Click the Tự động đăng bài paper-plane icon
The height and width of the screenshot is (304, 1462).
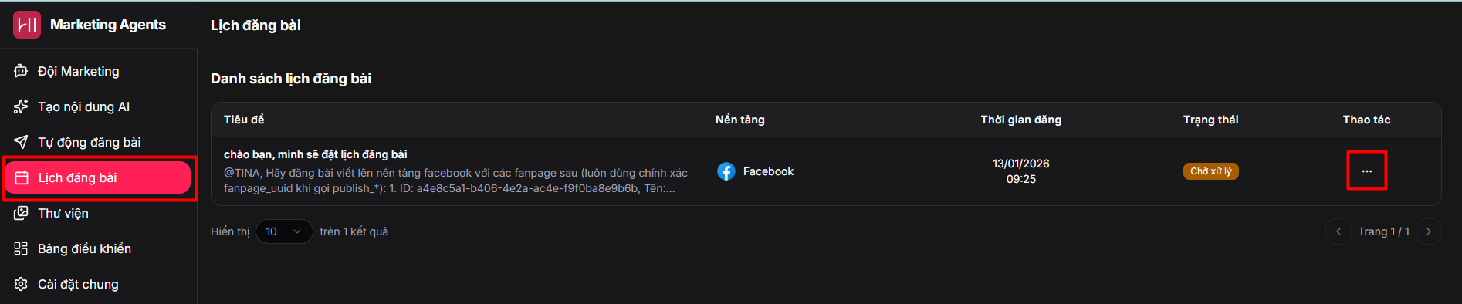pyautogui.click(x=21, y=142)
